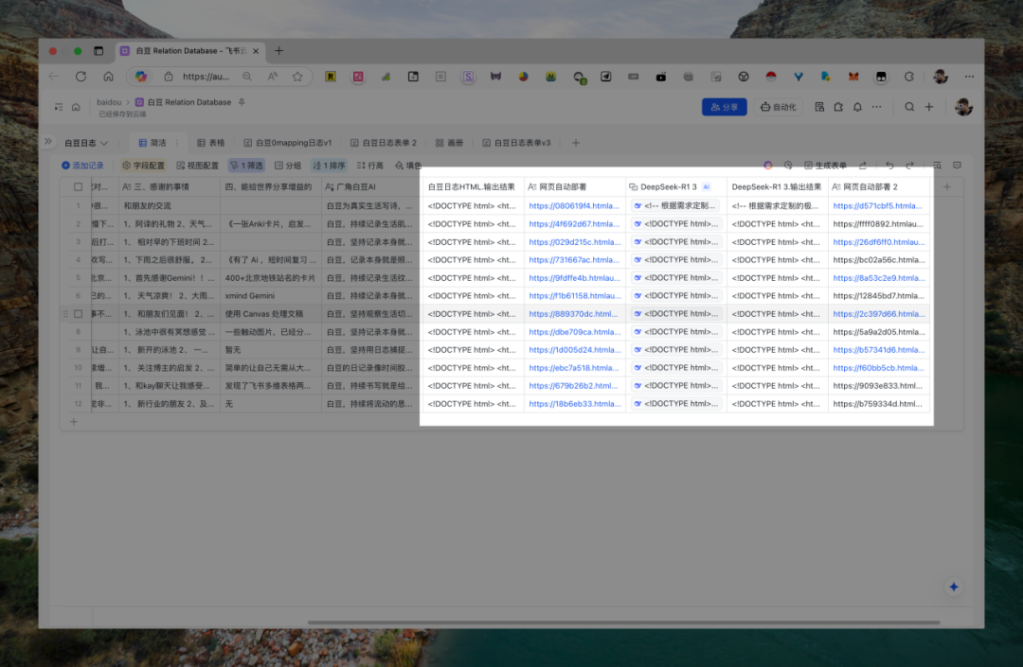Open the 1 筛选 filter options
The width and height of the screenshot is (1023, 667).
pyautogui.click(x=246, y=166)
